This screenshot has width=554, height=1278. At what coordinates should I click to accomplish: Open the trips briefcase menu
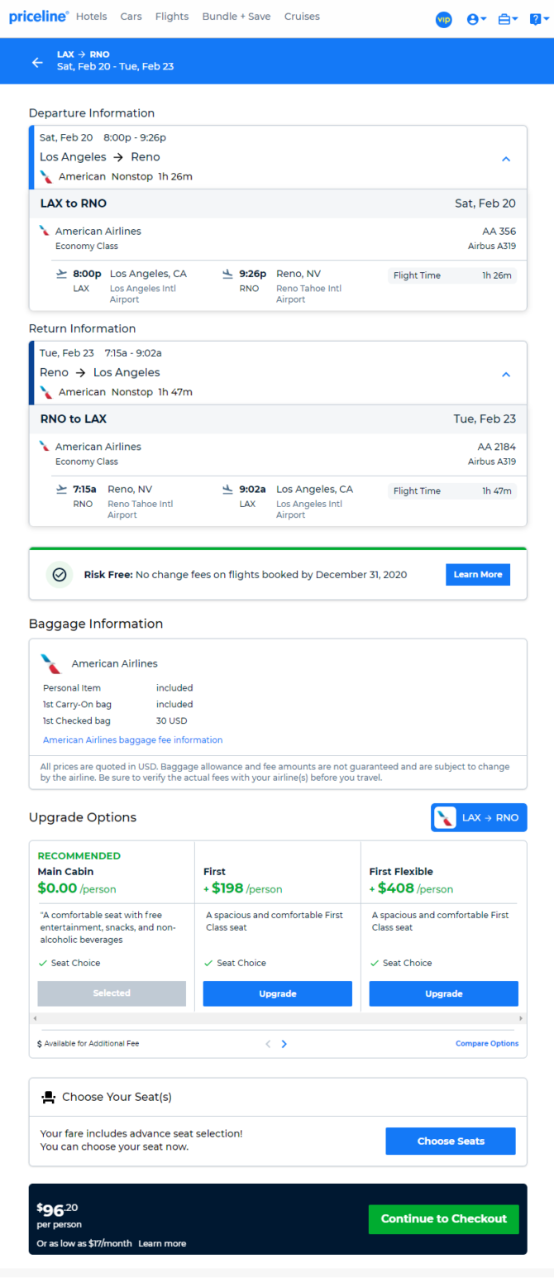[508, 19]
